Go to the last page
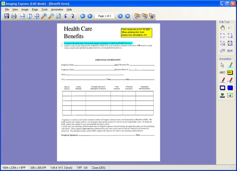The width and height of the screenshot is (237, 171). coord(127,16)
